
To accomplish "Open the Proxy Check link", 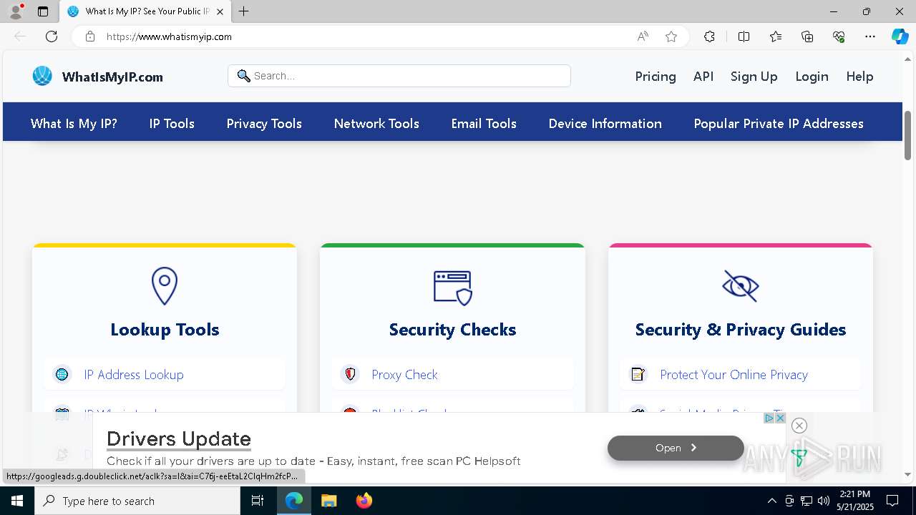I will [404, 374].
